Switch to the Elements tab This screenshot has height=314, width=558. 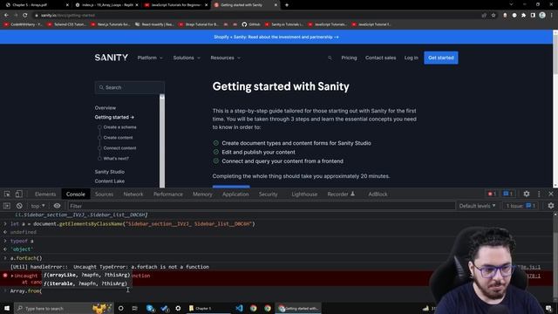point(45,194)
